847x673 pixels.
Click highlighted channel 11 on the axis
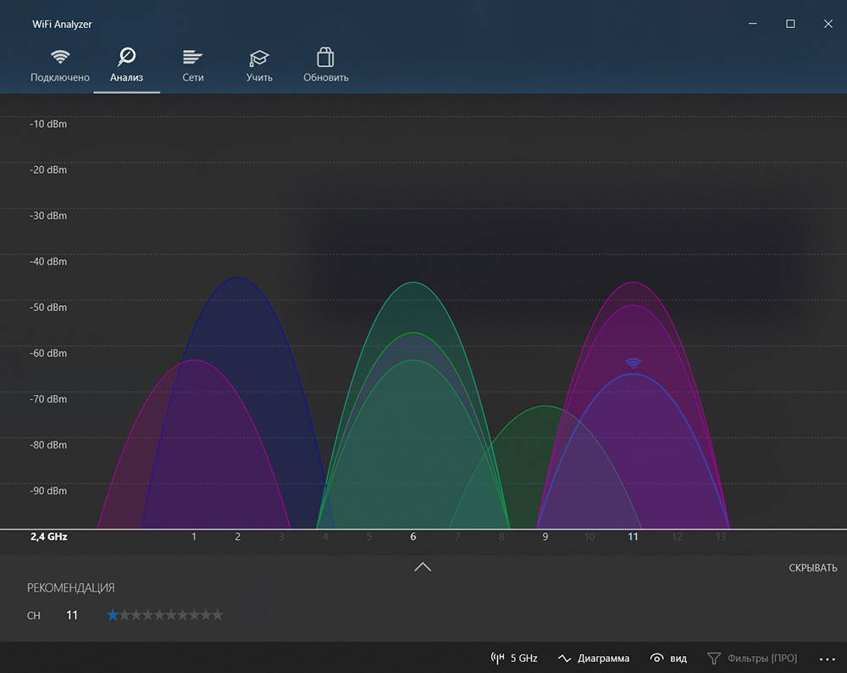click(x=633, y=537)
